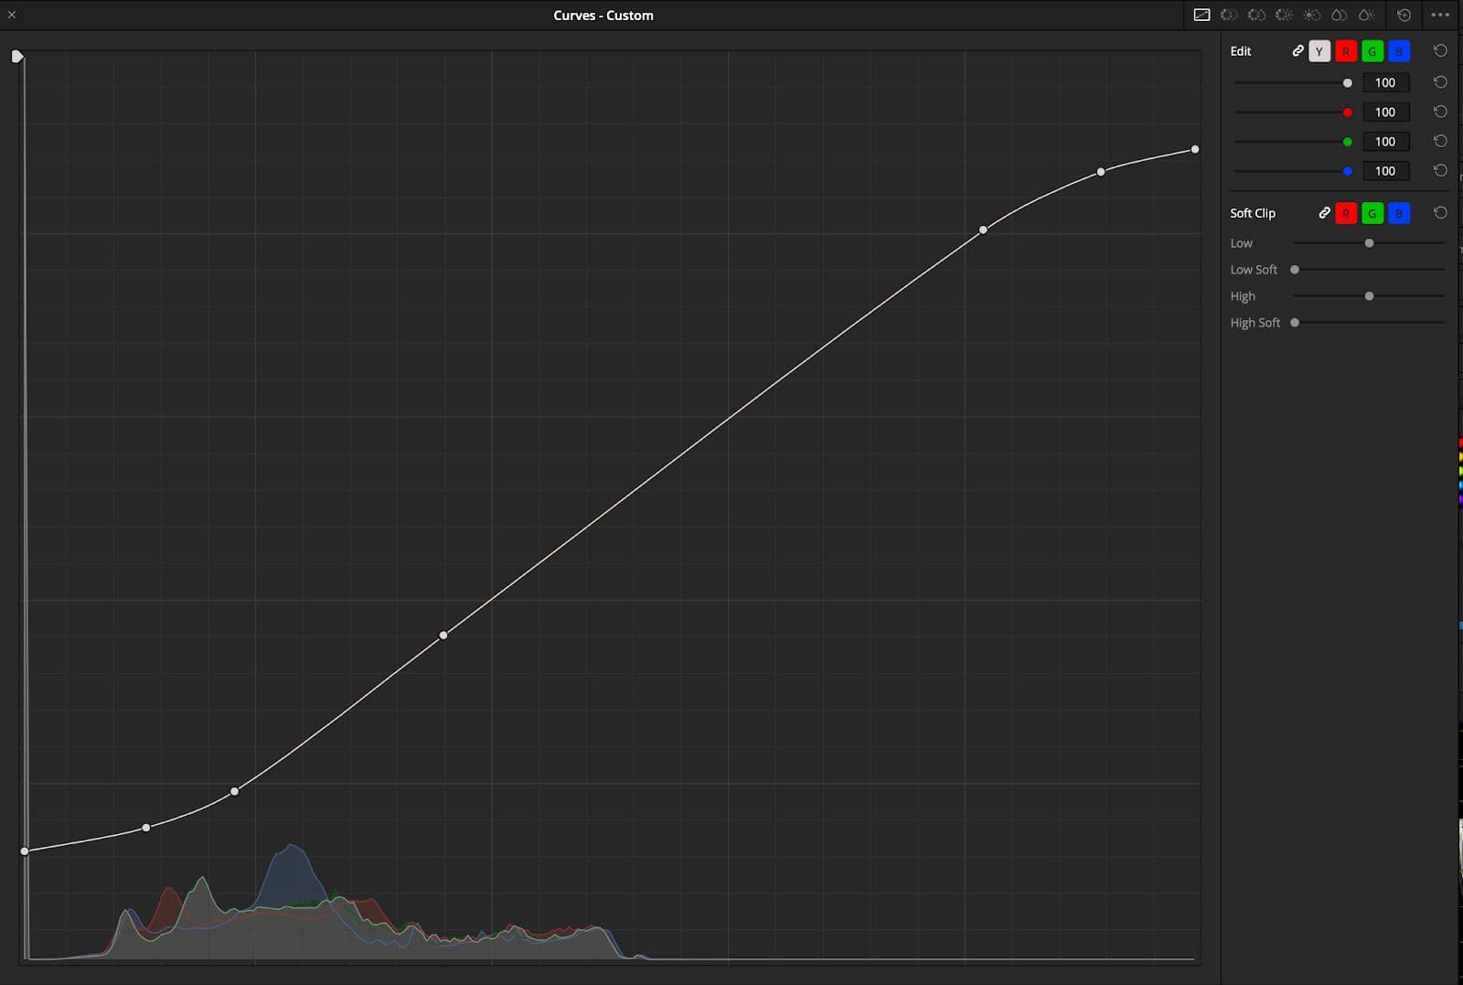Switch to Sat vs Lum curve icon
Screen dimensions: 1463x985
1366,16
